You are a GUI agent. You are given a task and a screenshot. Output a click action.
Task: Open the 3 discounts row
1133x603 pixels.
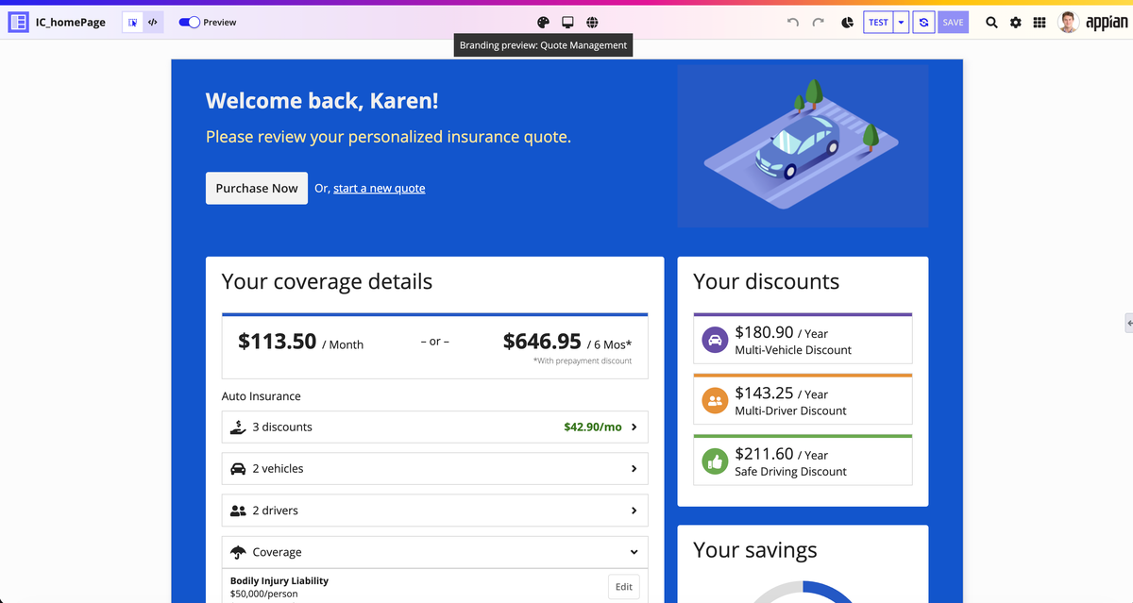coord(435,427)
